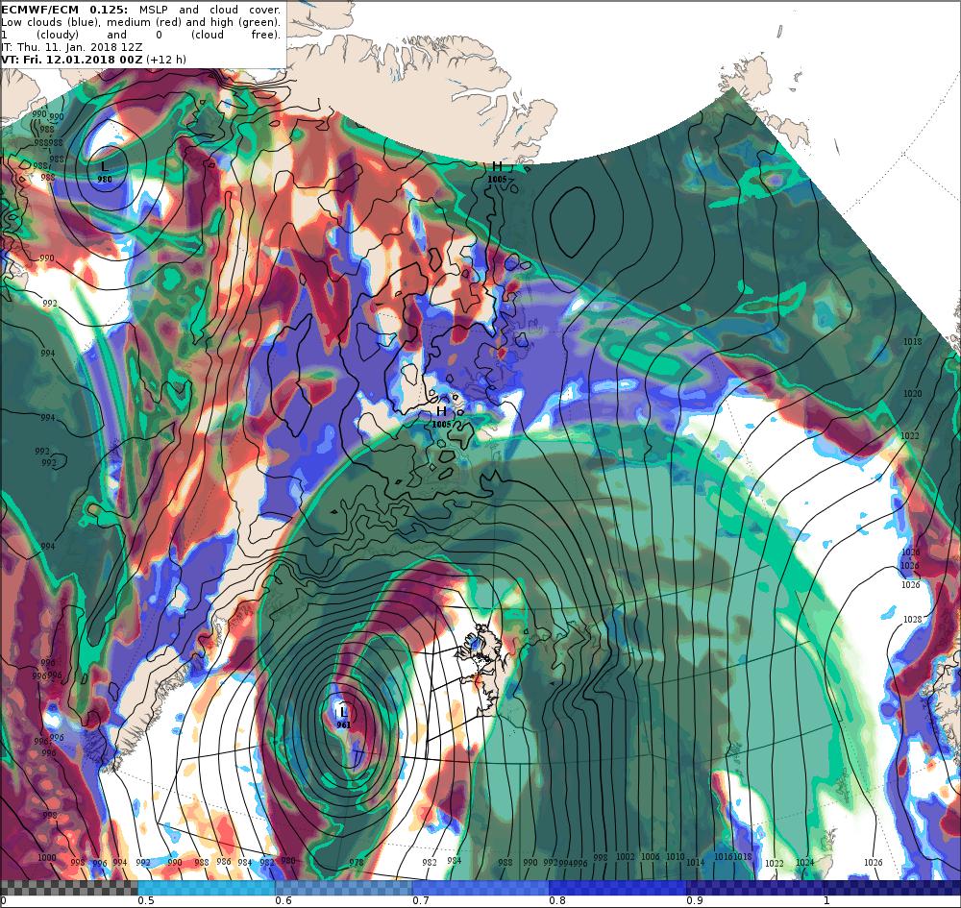
Task: Click the '1014' isobar label
Action: point(695,862)
